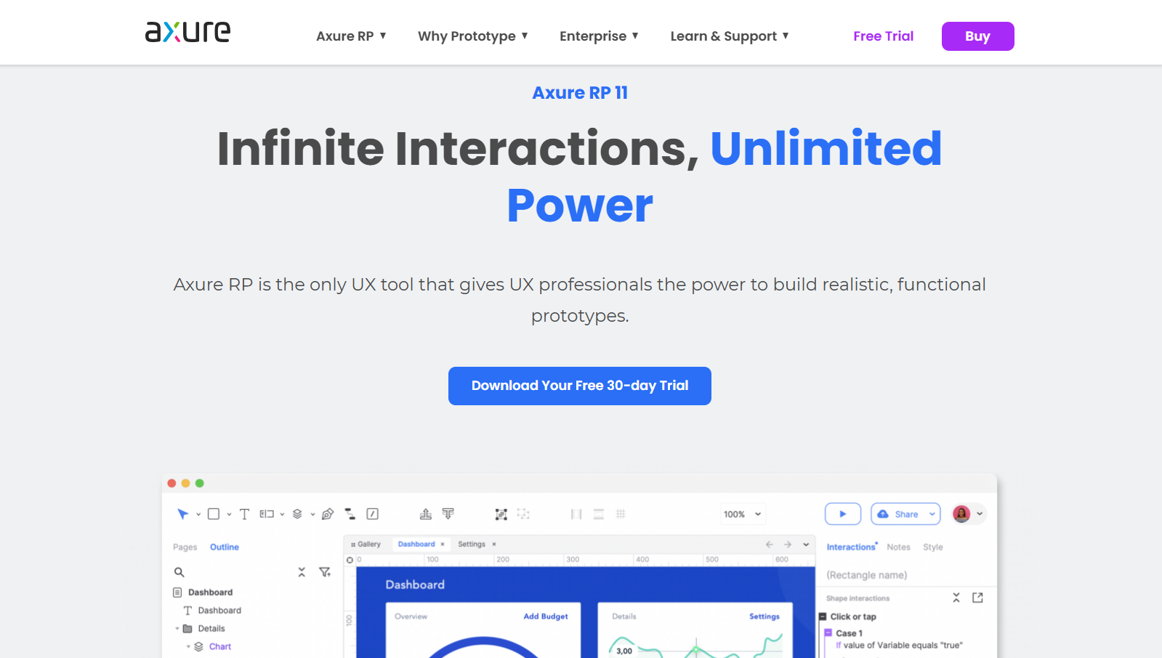Switch to the Outline panel tab
This screenshot has width=1162, height=658.
[225, 547]
